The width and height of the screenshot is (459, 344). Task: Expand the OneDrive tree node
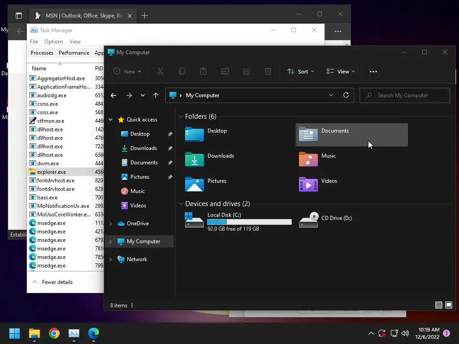[111, 224]
